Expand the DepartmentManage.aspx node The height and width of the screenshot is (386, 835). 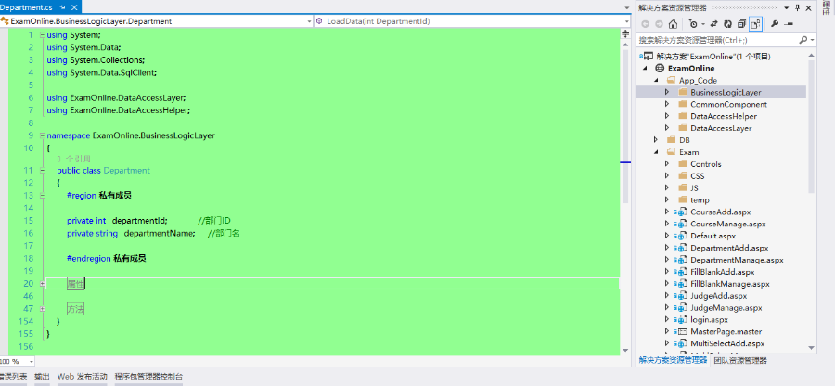667,261
